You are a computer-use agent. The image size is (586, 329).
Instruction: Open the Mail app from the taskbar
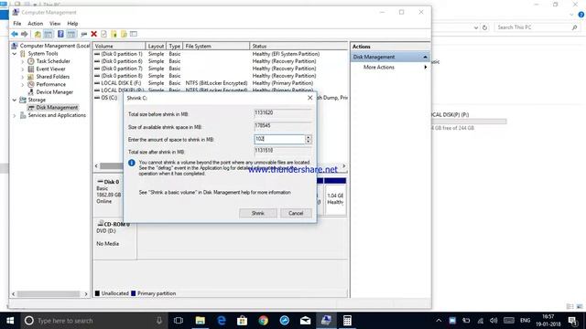click(x=305, y=321)
